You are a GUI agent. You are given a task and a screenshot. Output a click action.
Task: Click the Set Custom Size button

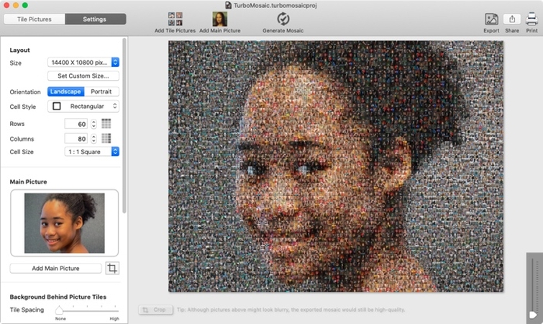coord(83,76)
